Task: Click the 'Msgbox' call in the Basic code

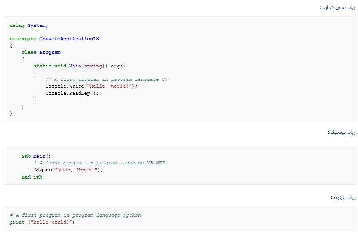Action: pyautogui.click(x=42, y=170)
